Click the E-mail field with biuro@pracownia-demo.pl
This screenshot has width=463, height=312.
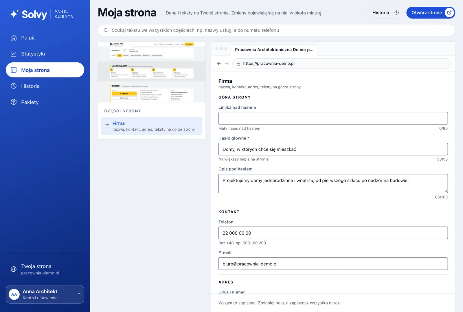(333, 264)
